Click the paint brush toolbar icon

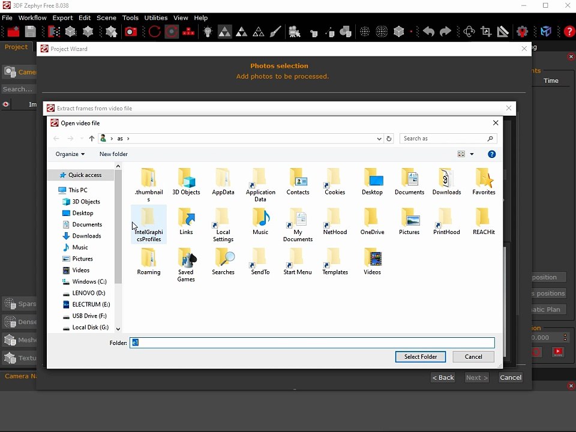click(x=275, y=32)
